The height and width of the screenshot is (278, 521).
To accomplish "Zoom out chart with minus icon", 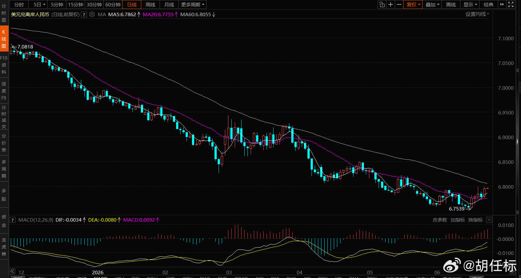I will point(399,4).
